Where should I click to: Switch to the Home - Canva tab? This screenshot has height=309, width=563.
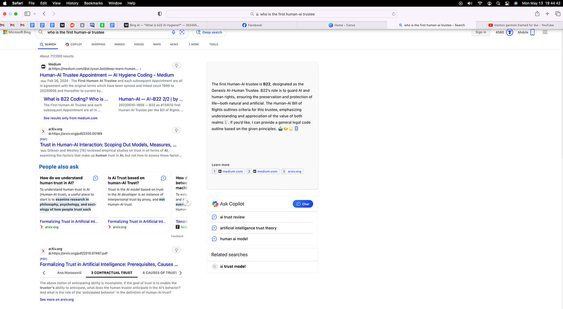[341, 25]
